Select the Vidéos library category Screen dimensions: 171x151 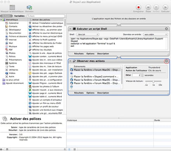[x=12, y=73]
